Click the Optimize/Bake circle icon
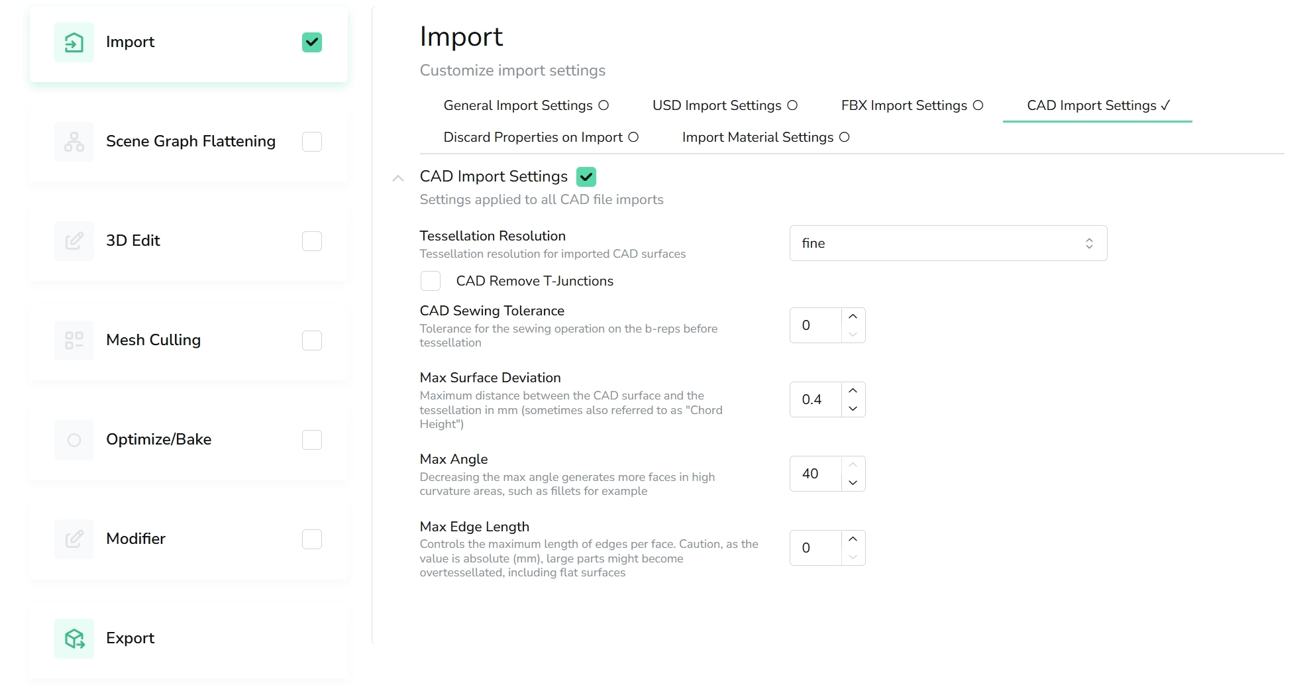1311x685 pixels. (x=74, y=440)
